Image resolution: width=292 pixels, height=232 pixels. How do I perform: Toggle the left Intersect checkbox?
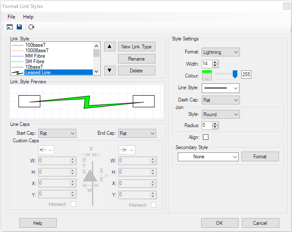click(74, 205)
